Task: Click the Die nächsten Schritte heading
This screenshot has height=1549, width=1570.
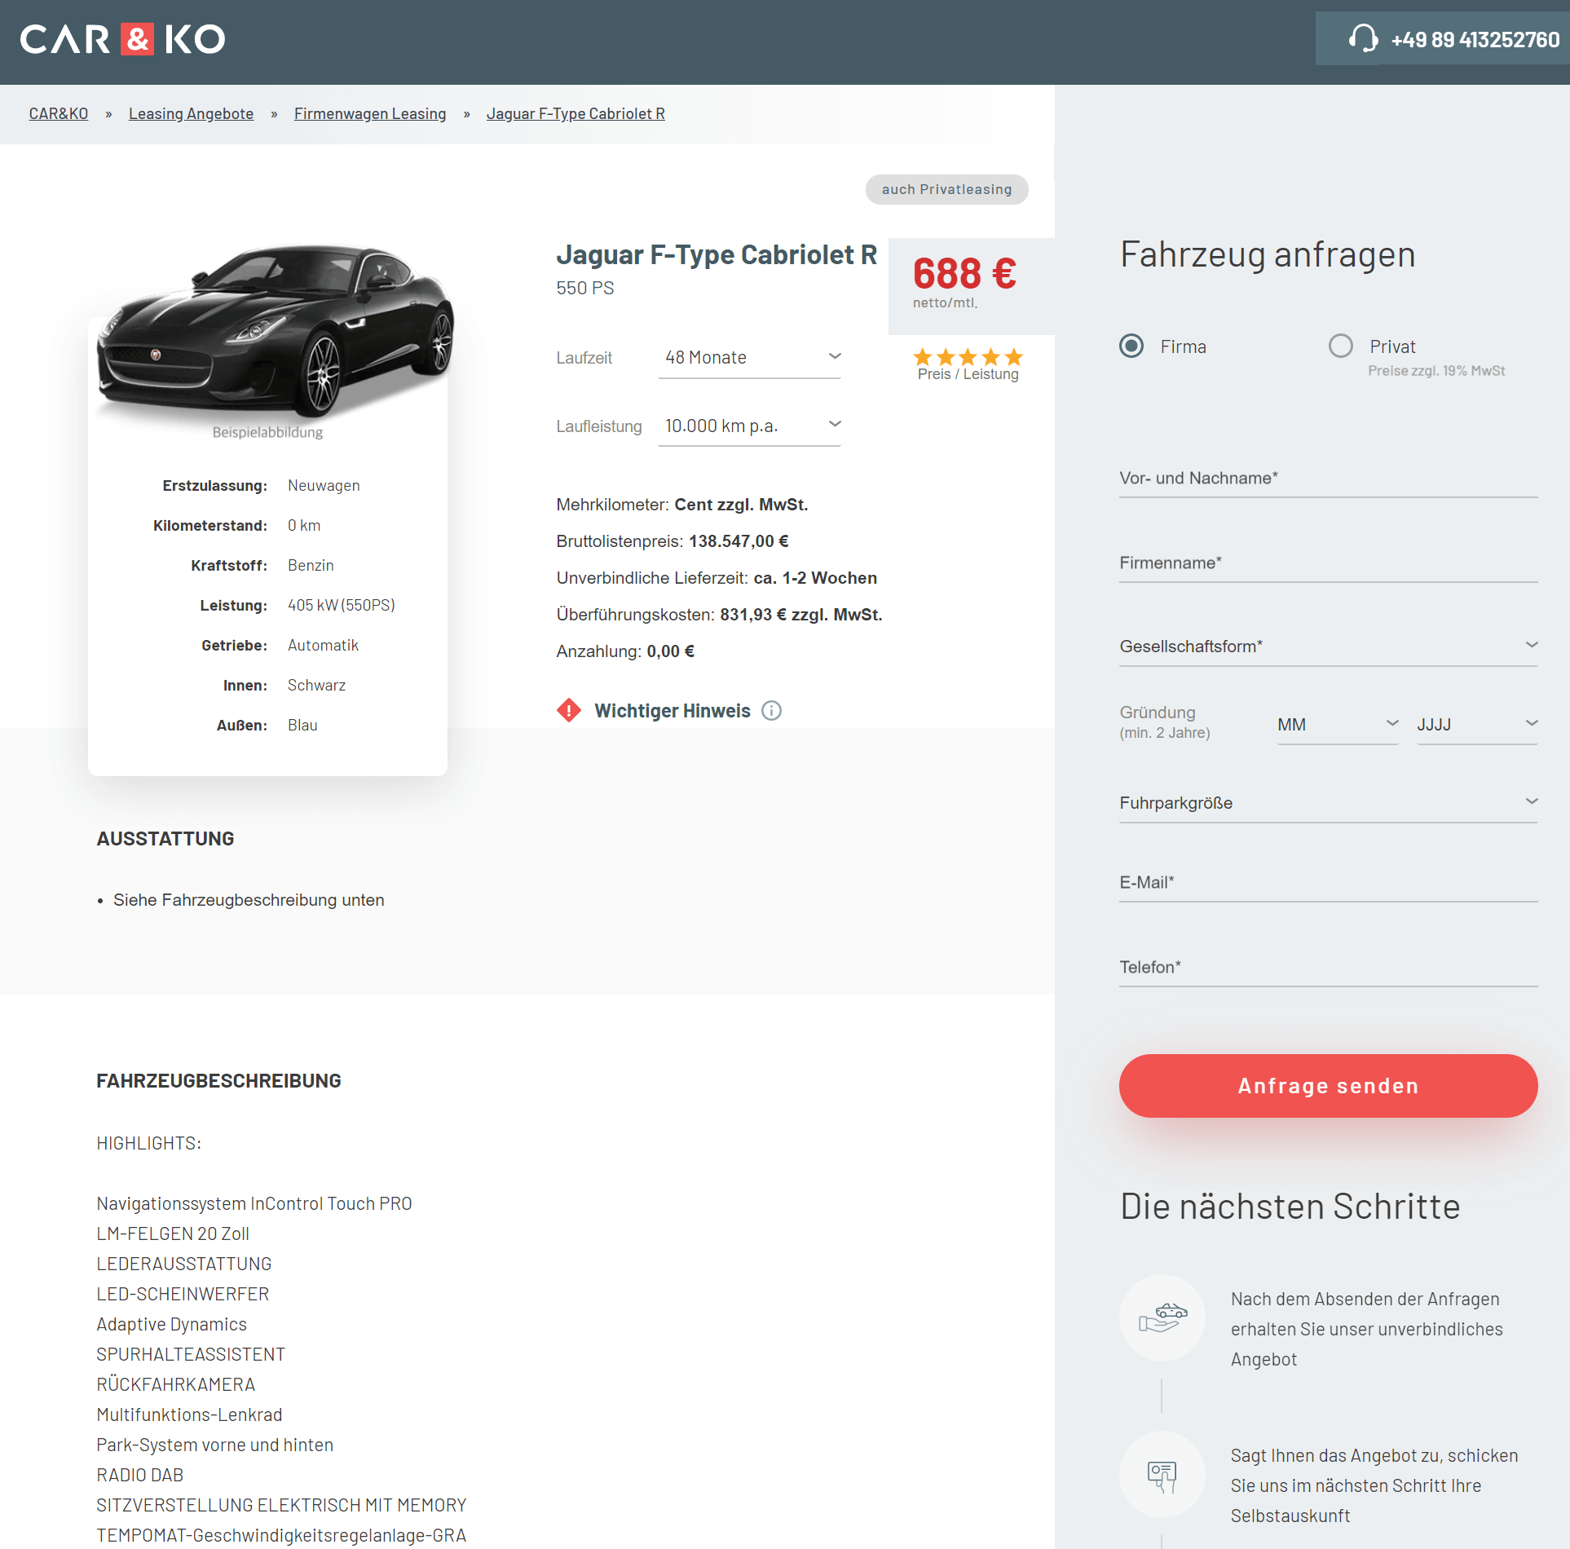Action: pos(1290,1207)
